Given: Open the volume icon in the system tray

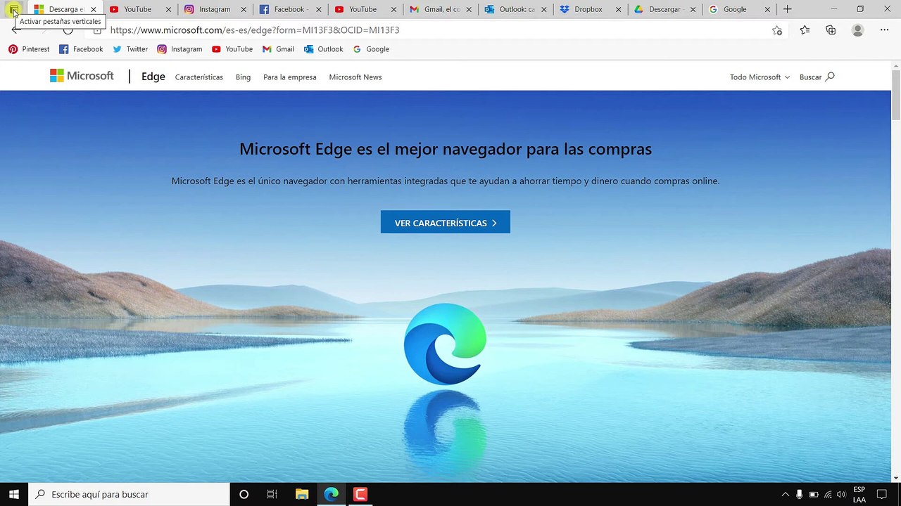Looking at the screenshot, I should (x=841, y=494).
